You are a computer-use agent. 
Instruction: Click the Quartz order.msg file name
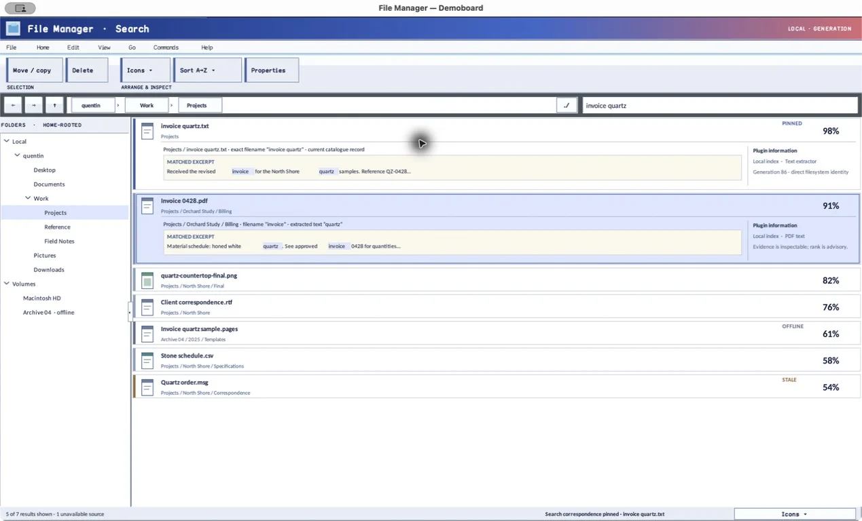pyautogui.click(x=185, y=383)
